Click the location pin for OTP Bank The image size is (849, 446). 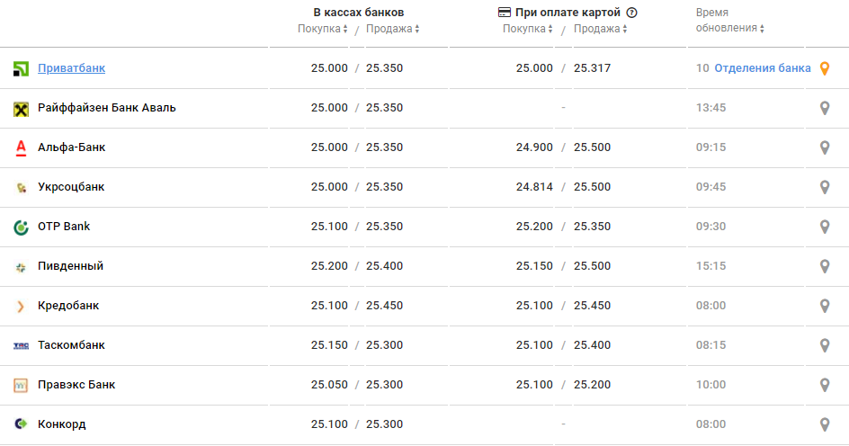[825, 227]
